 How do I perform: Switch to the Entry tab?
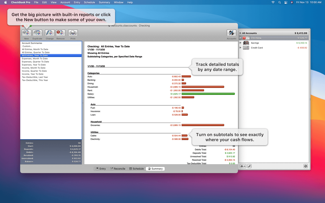click(101, 169)
